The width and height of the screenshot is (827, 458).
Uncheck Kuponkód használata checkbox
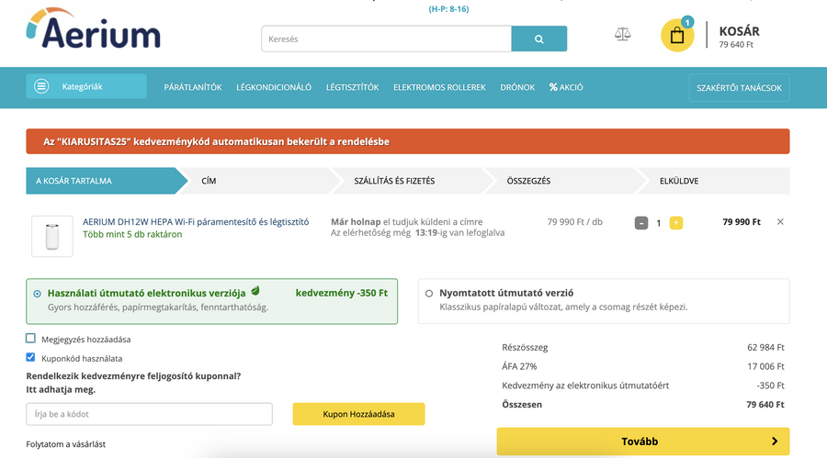(30, 358)
